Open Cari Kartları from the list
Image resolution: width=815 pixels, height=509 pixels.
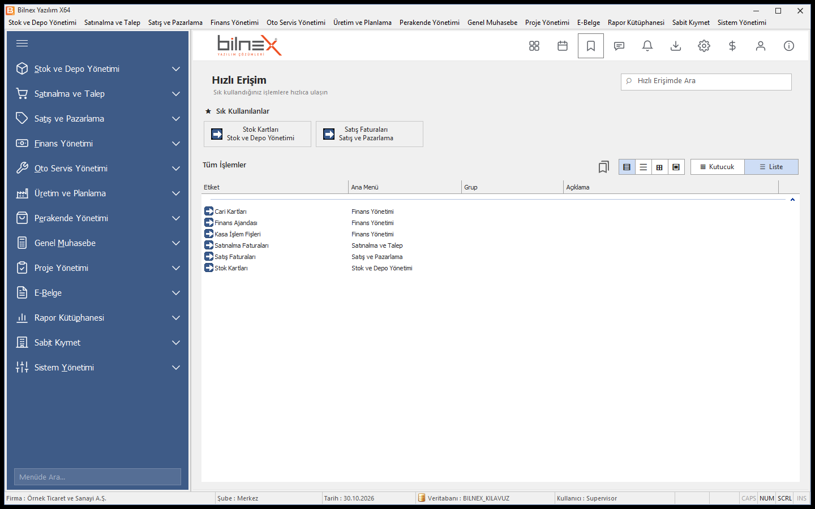tap(230, 212)
